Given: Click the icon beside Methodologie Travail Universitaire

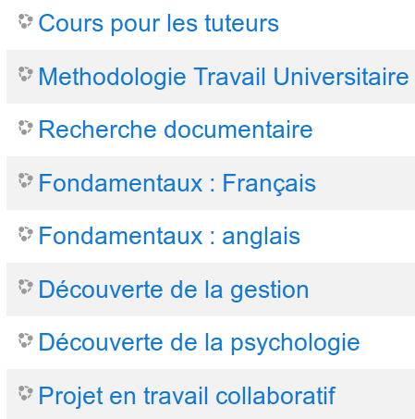Looking at the screenshot, I should (25, 74).
